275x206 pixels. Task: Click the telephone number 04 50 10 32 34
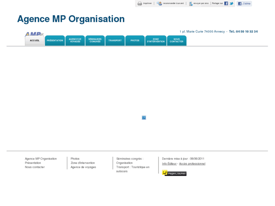coord(247,31)
